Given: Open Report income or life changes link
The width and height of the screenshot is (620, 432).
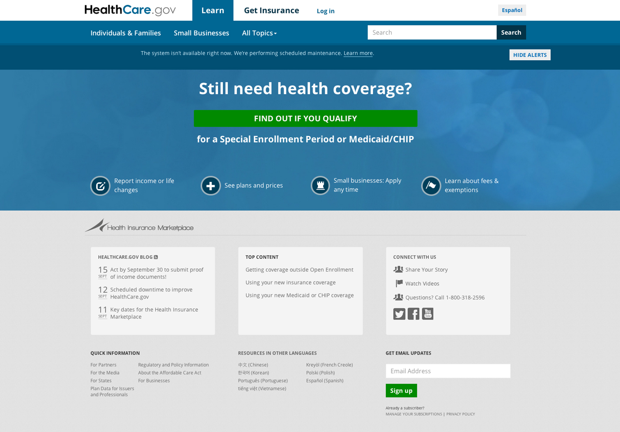Looking at the screenshot, I should click(x=144, y=185).
